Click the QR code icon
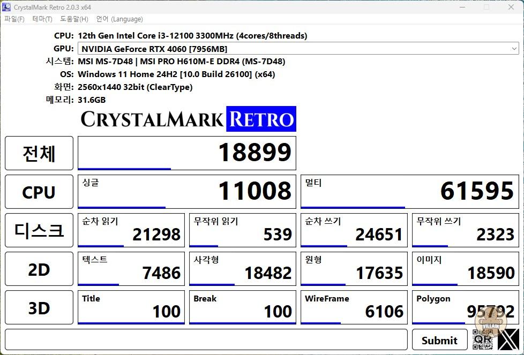Screen dimensions: 524x355 coord(483,339)
